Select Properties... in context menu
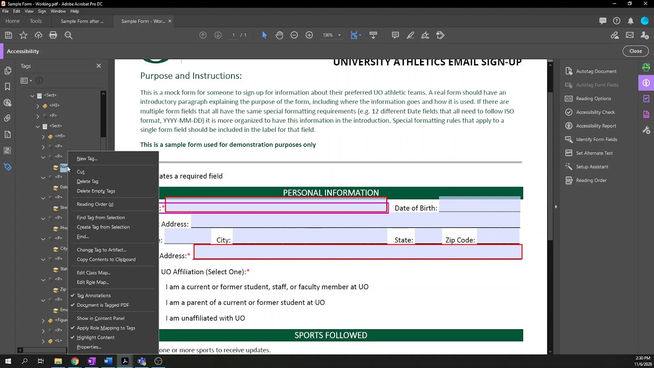This screenshot has width=654, height=368. pyautogui.click(x=89, y=347)
